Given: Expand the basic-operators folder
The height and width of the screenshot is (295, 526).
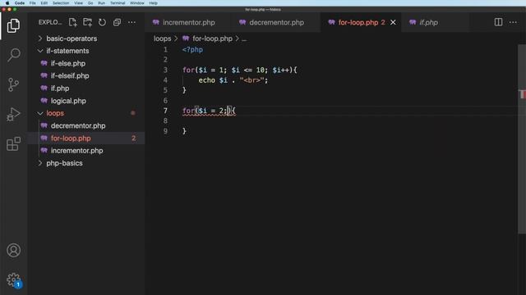Looking at the screenshot, I should pyautogui.click(x=40, y=39).
